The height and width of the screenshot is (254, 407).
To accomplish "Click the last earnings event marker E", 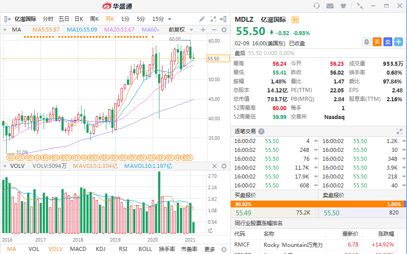I will click(190, 158).
